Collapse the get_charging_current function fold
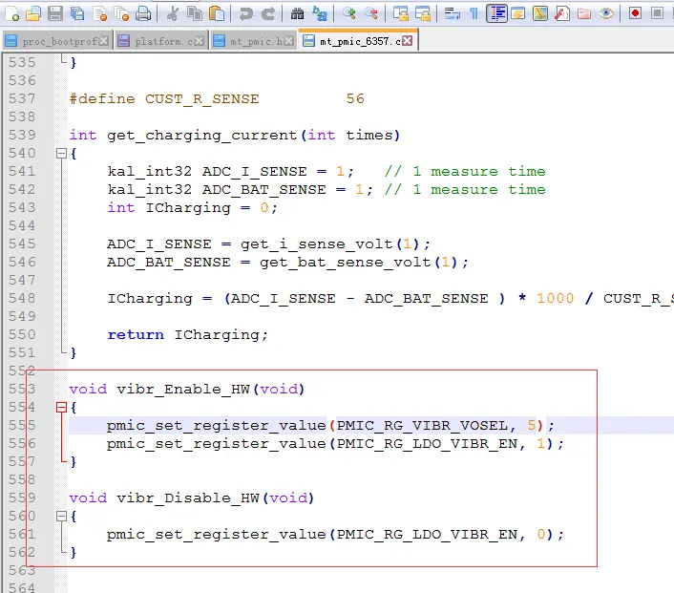 61,154
